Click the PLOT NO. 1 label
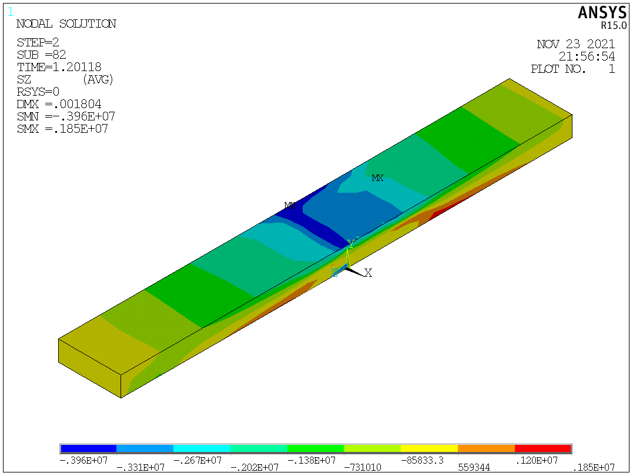The image size is (633, 476). (572, 69)
